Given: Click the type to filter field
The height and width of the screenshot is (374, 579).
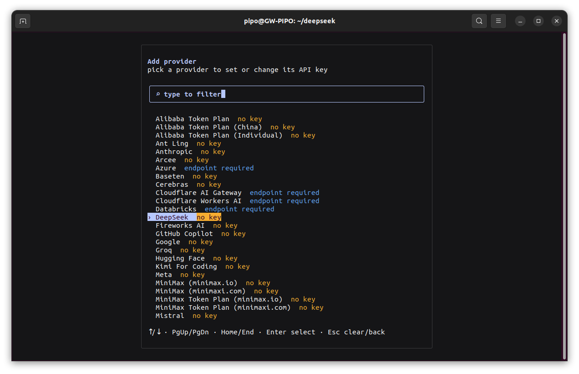Looking at the screenshot, I should 287,94.
